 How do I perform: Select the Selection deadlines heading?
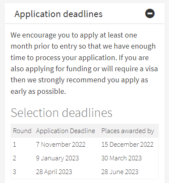[62, 113]
